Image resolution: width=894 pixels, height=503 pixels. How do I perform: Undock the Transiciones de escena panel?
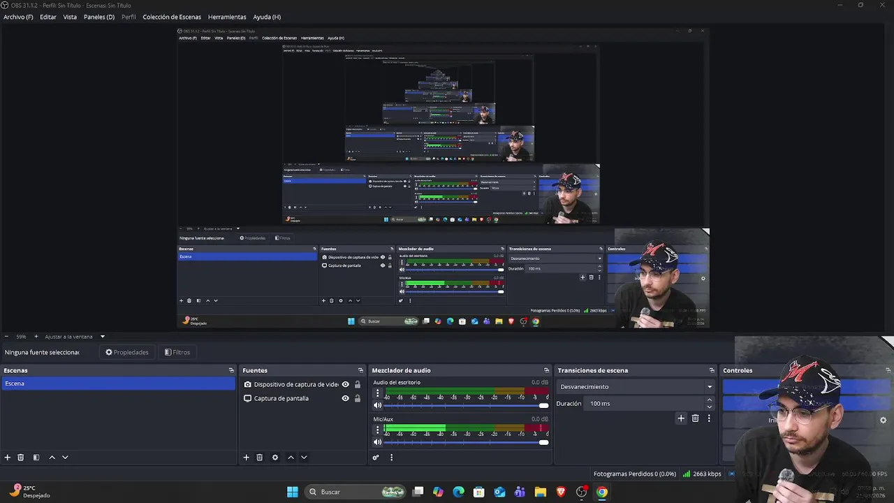coord(712,370)
